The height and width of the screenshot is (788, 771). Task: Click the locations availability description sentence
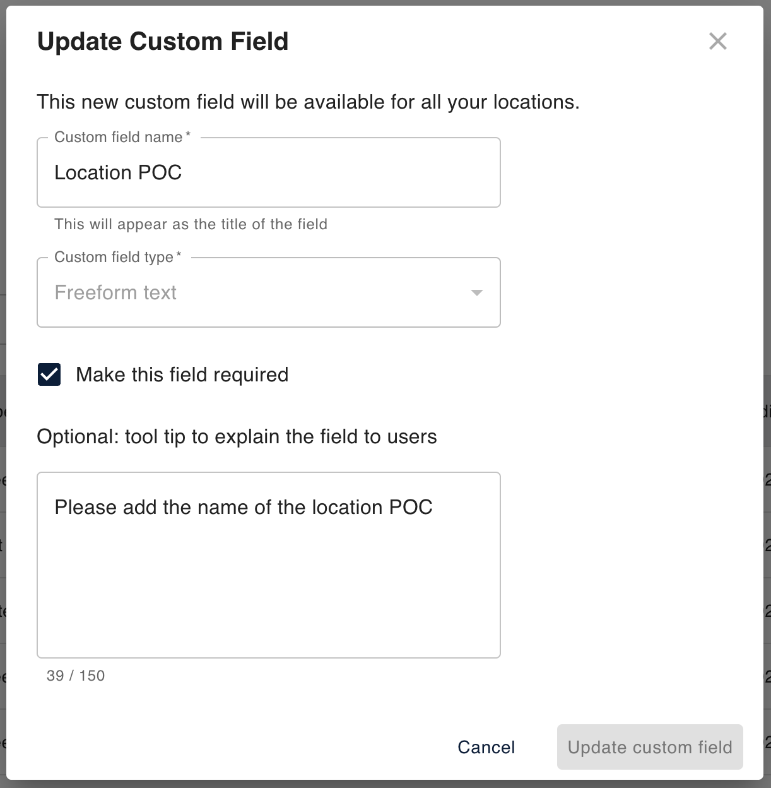coord(309,101)
